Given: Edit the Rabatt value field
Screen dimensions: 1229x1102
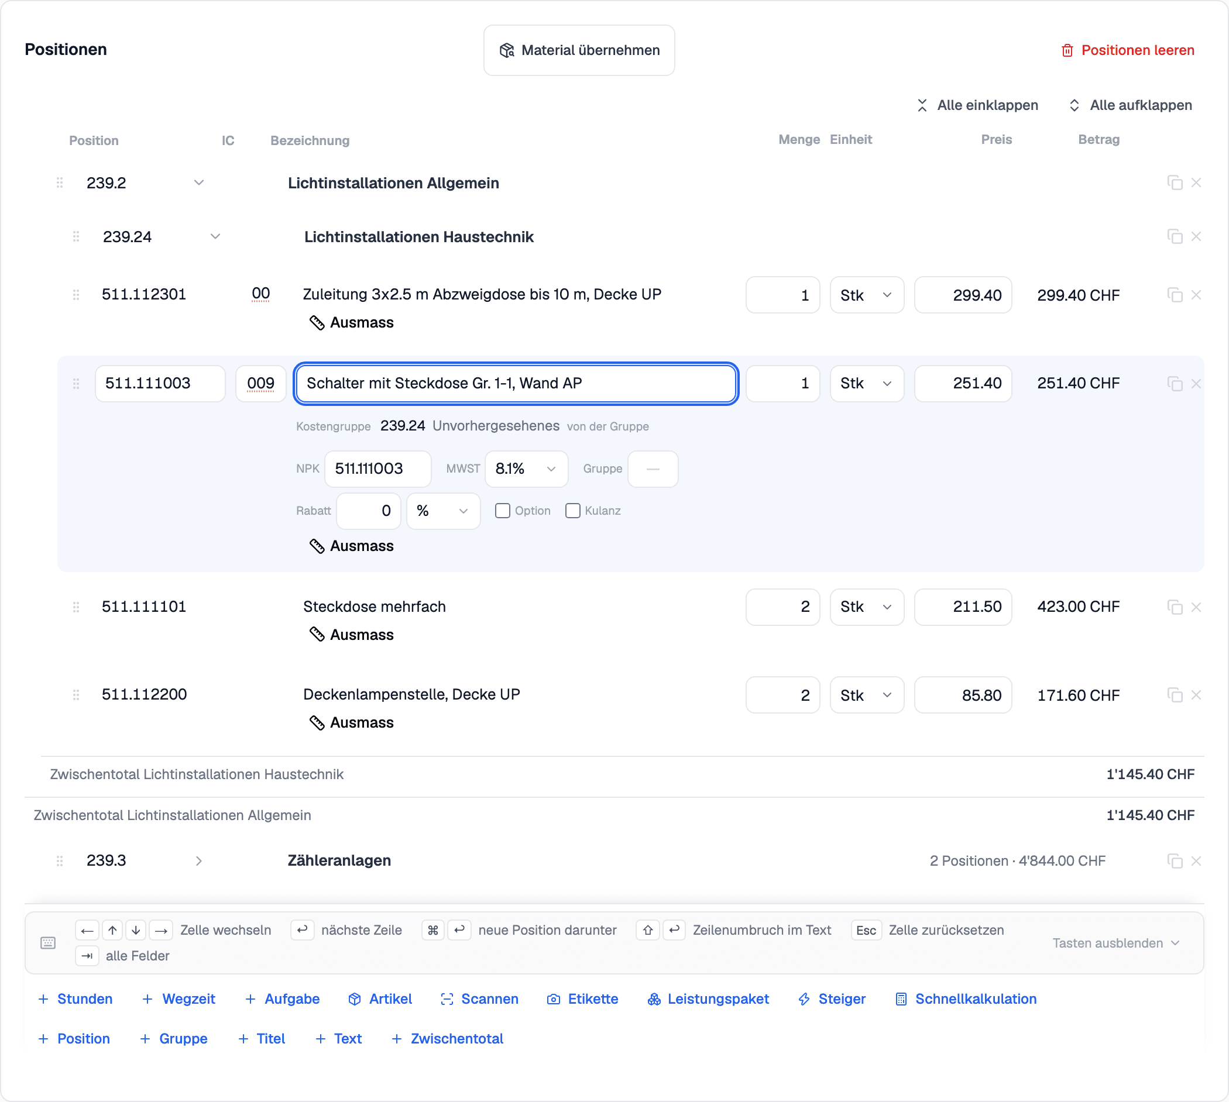Looking at the screenshot, I should pos(368,511).
